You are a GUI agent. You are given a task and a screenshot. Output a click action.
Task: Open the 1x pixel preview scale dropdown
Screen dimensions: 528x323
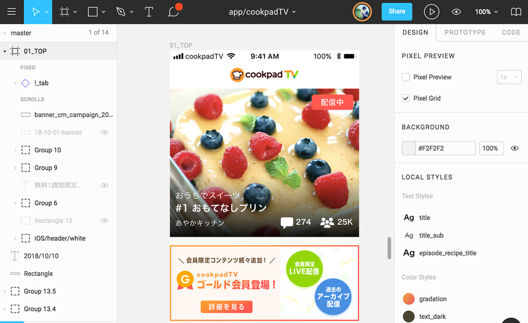click(509, 77)
